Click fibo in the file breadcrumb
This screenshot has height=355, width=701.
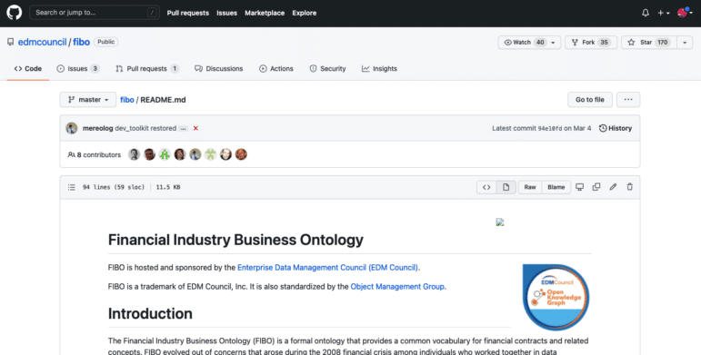127,100
